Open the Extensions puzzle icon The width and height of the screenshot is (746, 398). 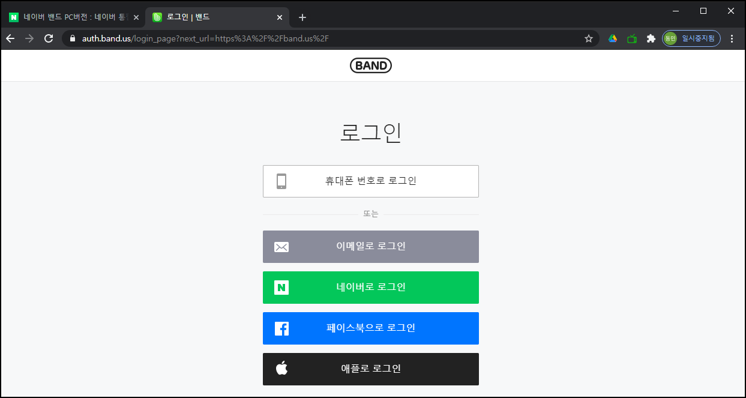click(x=651, y=38)
